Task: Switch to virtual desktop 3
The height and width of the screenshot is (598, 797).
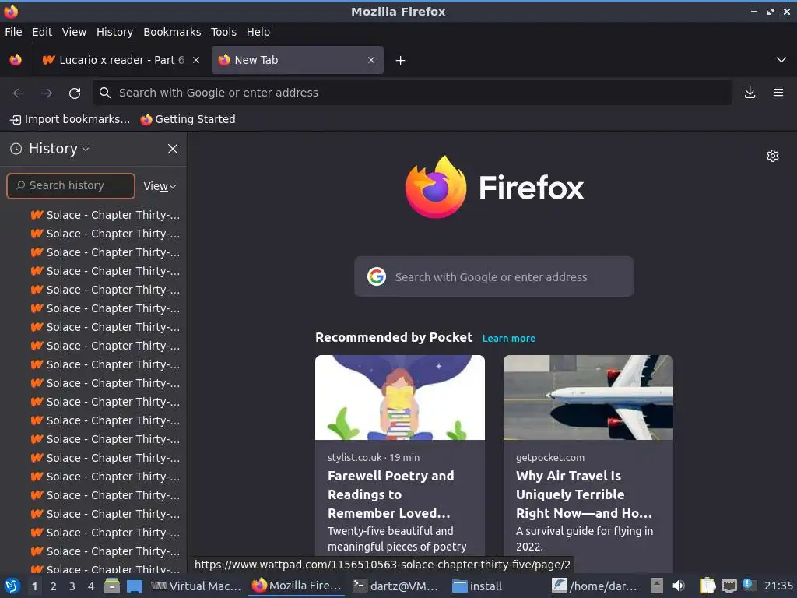Action: [72, 586]
